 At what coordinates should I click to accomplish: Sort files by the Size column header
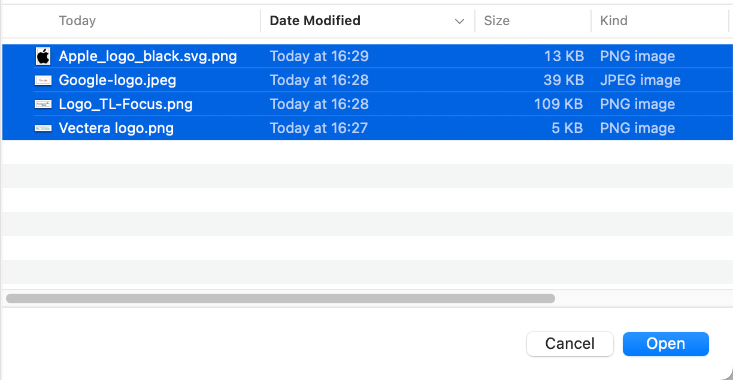coord(496,20)
